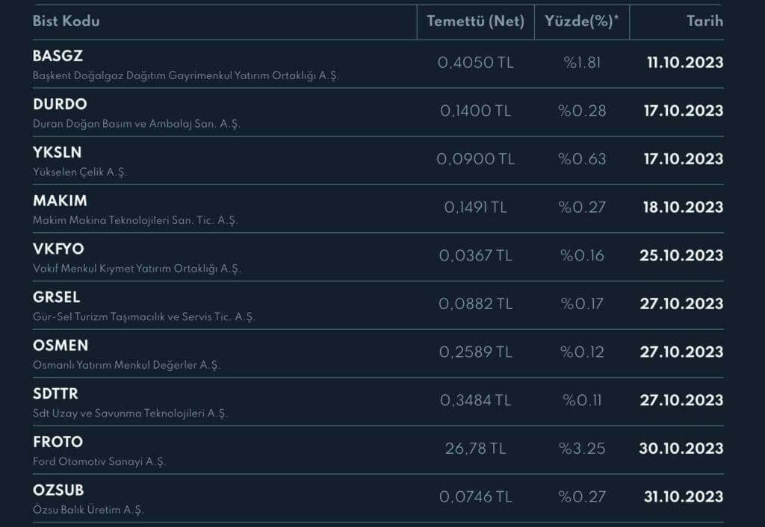Click FROTO dividend amount 26,78 TL

coord(475,449)
